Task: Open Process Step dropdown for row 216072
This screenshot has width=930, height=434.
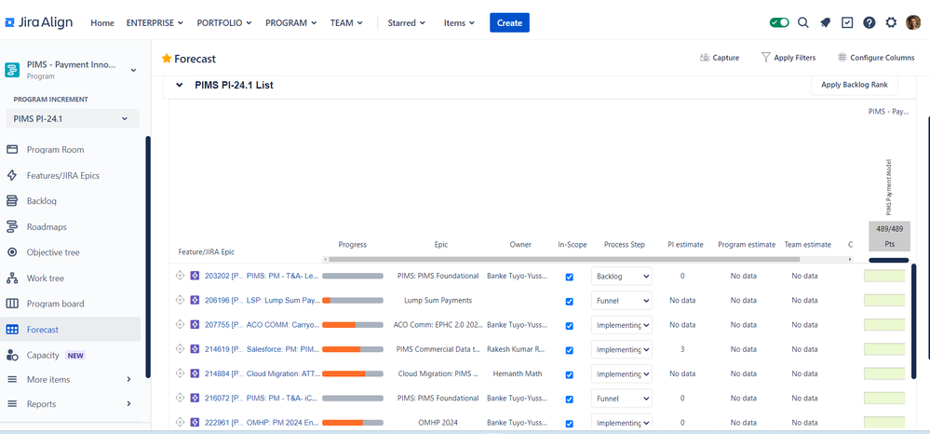Action: [622, 399]
